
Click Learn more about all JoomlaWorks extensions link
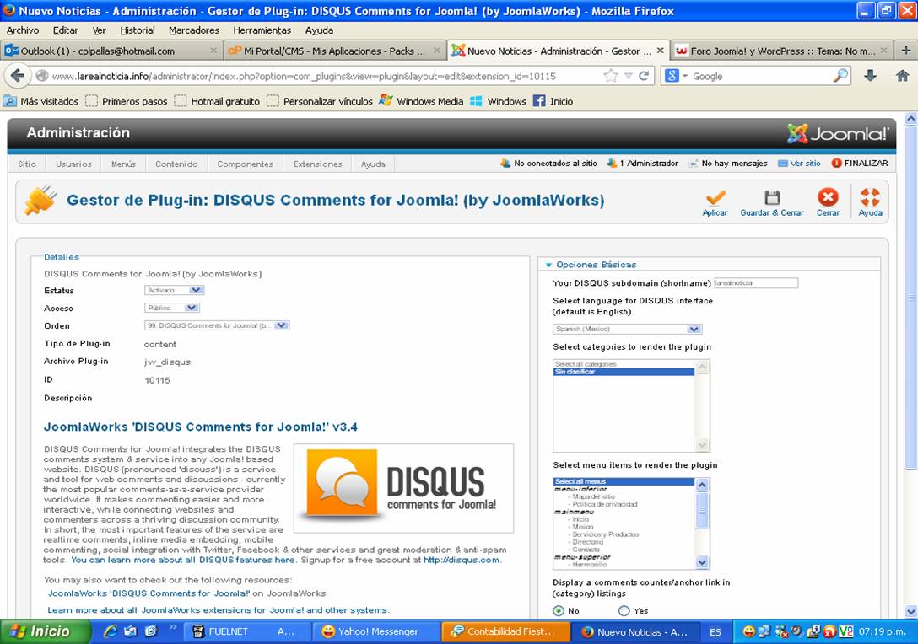click(217, 610)
